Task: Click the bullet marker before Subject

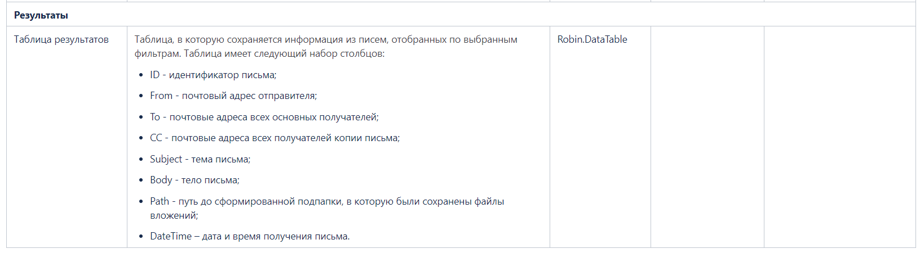Action: (x=141, y=160)
